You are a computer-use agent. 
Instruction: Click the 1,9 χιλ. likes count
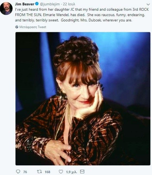(x=72, y=172)
